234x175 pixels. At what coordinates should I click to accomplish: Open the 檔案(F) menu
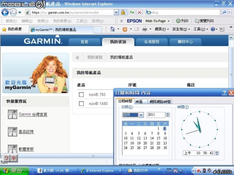11,21
